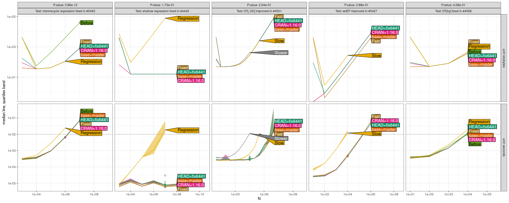Click the 'unit: seconds' row strip
The width and height of the screenshot is (509, 203).
(504, 147)
